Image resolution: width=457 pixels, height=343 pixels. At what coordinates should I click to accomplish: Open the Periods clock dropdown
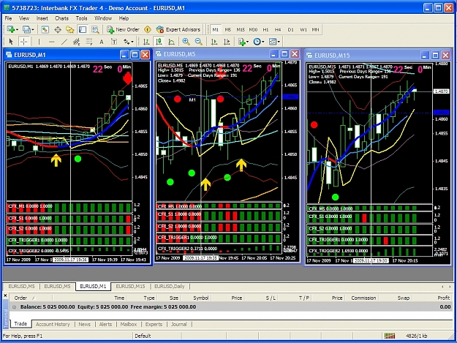(x=259, y=42)
